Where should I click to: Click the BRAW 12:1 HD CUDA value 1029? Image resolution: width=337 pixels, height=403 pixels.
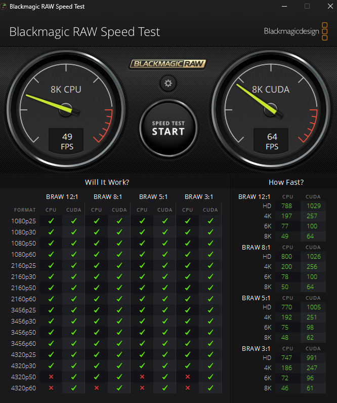pyautogui.click(x=314, y=206)
